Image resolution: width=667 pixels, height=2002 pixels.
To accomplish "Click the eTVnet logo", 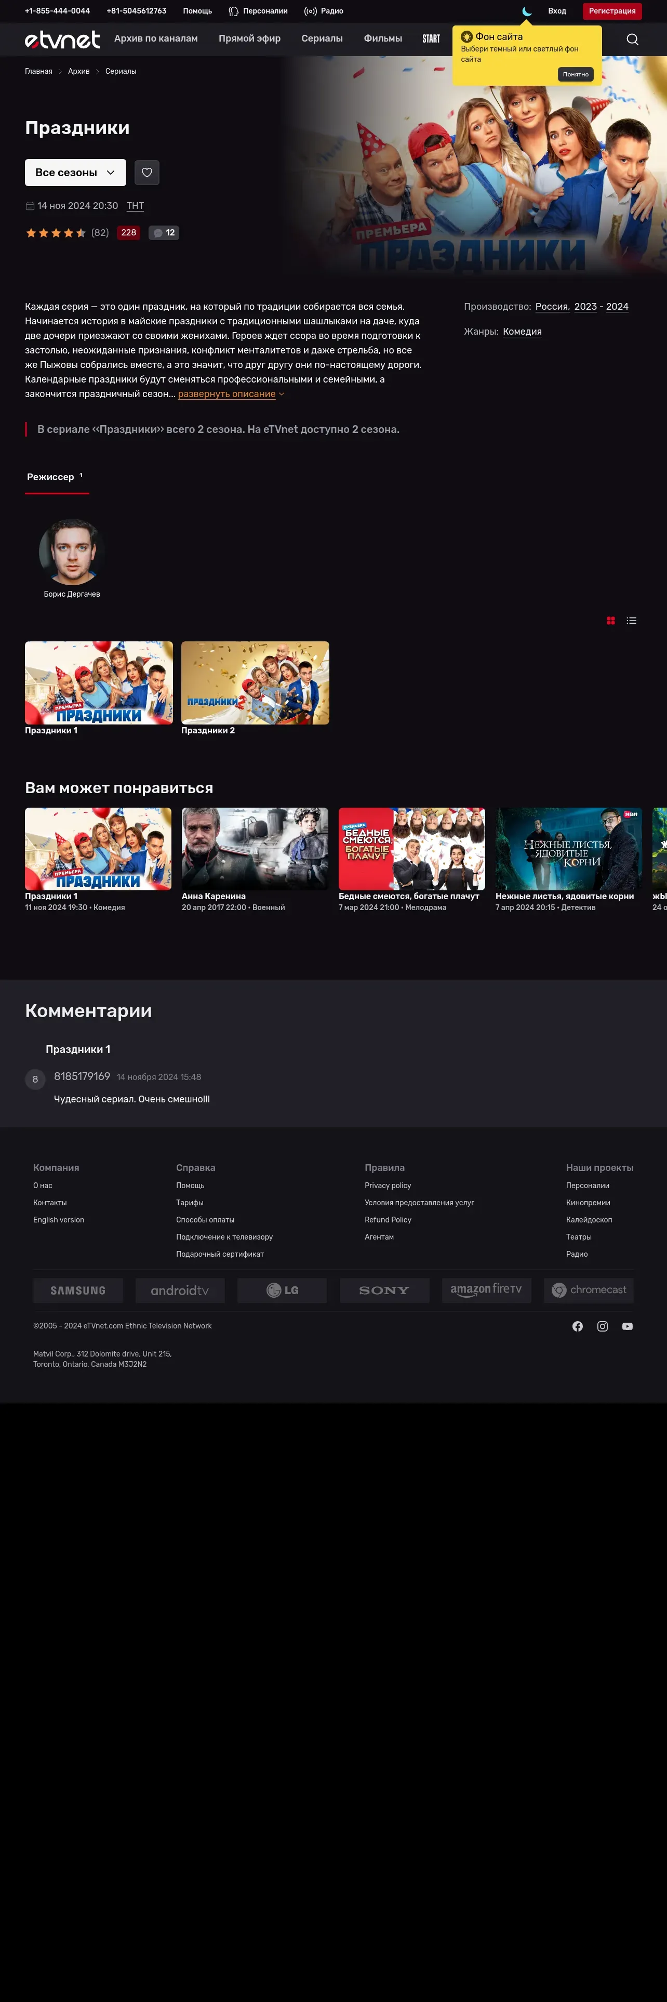I will [62, 39].
